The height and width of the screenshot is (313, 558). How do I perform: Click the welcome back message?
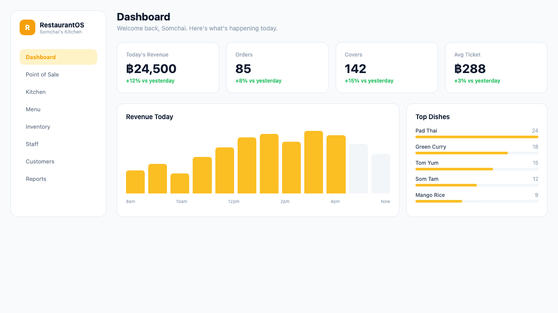(x=197, y=28)
